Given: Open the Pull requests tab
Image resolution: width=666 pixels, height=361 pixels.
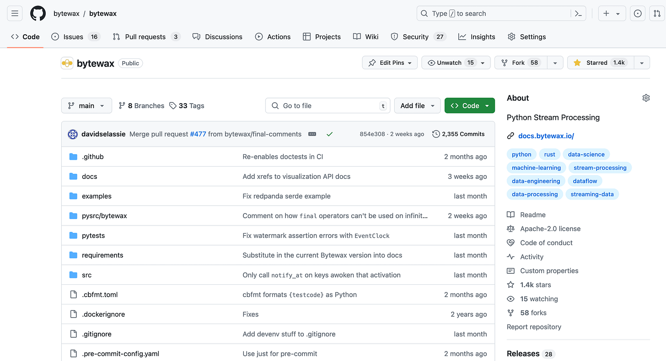Looking at the screenshot, I should [146, 37].
